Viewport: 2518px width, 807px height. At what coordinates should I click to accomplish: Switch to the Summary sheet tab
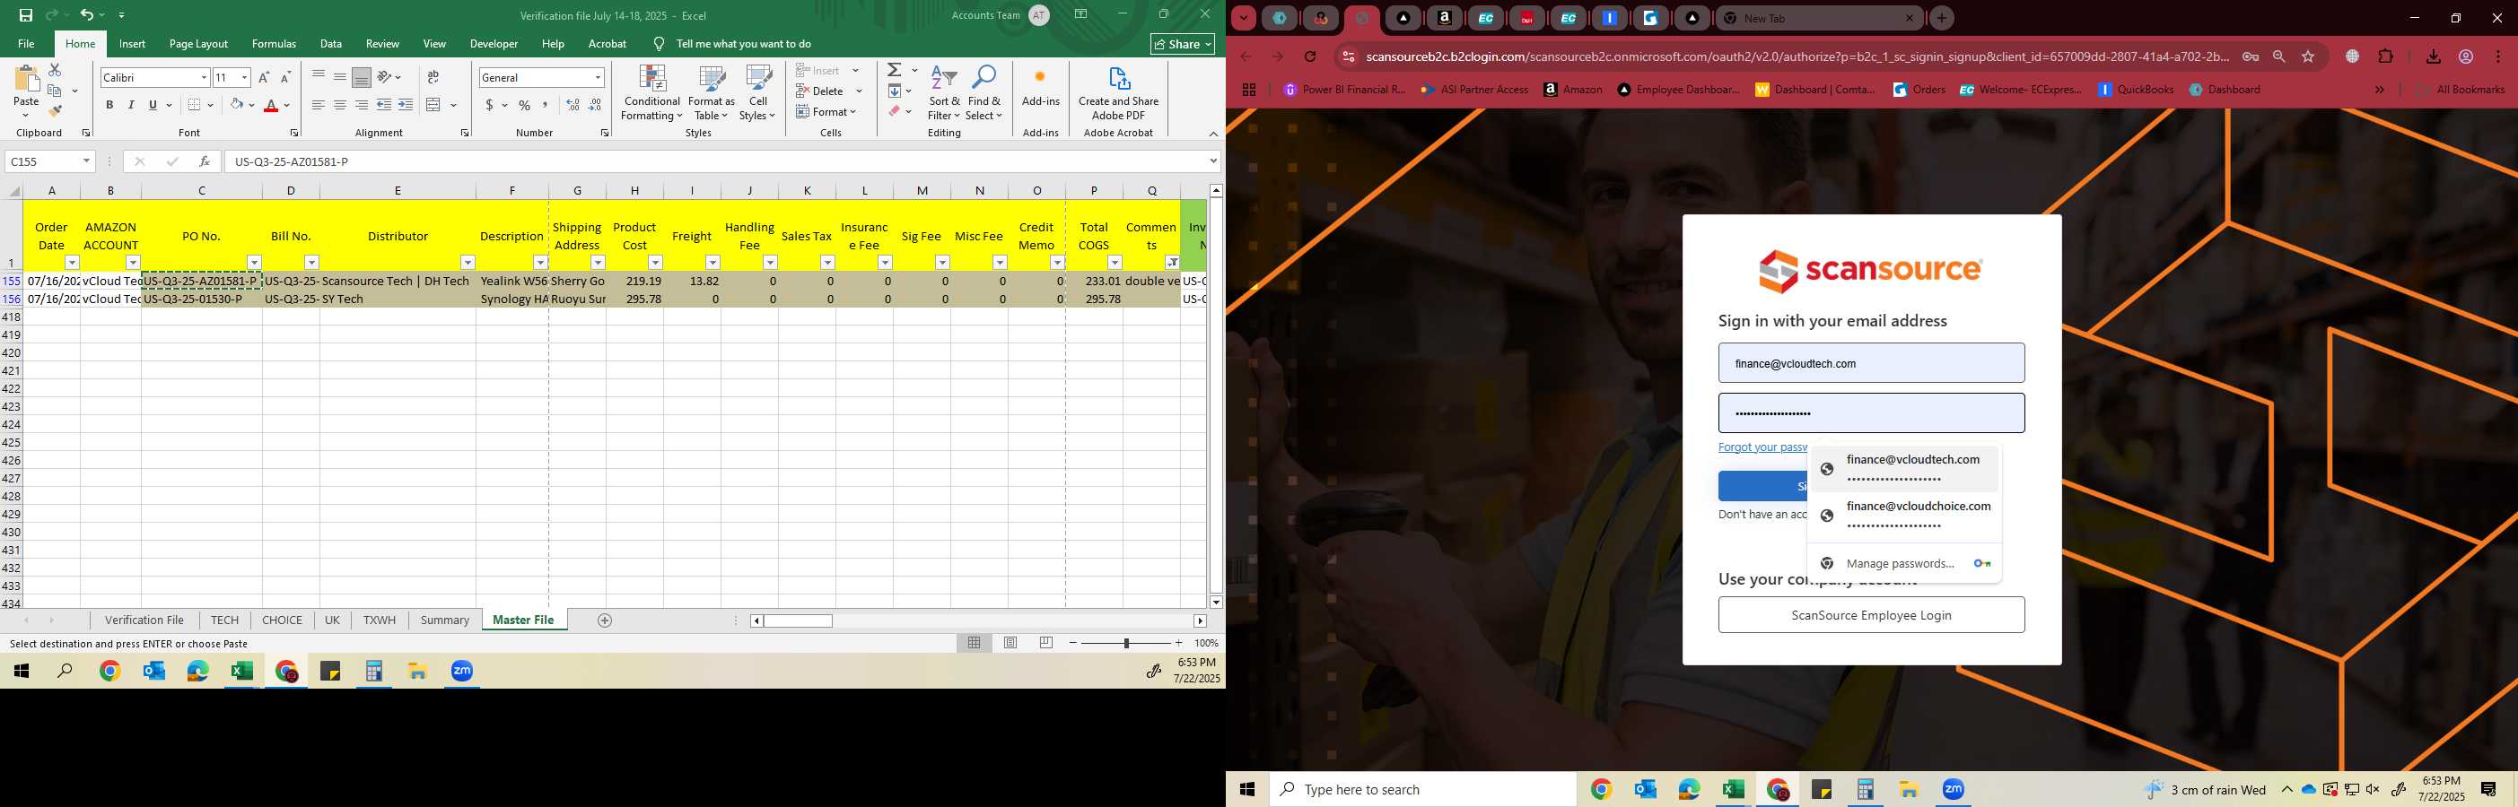(x=445, y=620)
